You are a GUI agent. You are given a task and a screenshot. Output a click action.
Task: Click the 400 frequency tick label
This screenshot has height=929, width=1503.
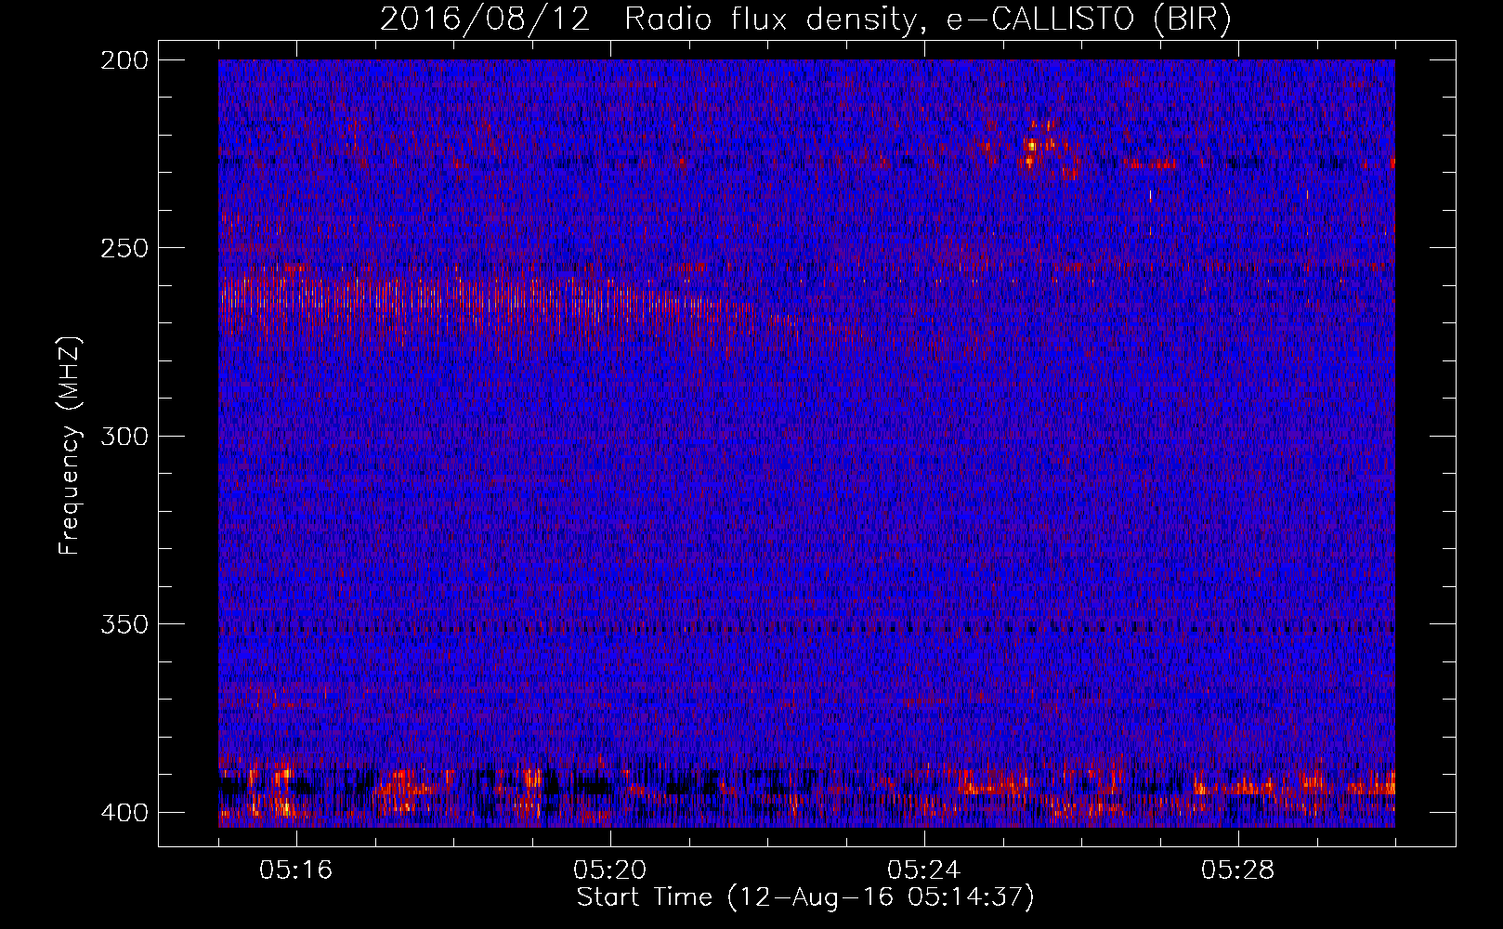click(x=124, y=813)
